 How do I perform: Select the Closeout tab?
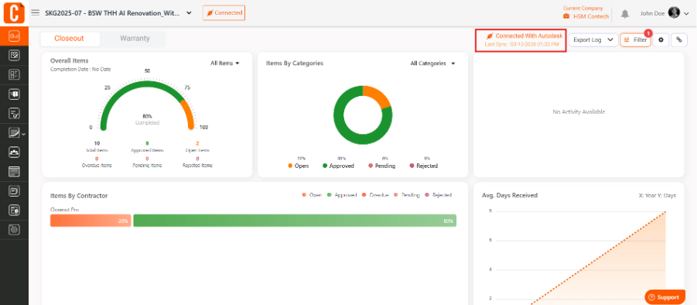point(69,38)
